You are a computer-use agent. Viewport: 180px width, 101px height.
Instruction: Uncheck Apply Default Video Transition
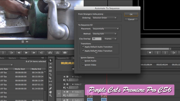click(83, 51)
